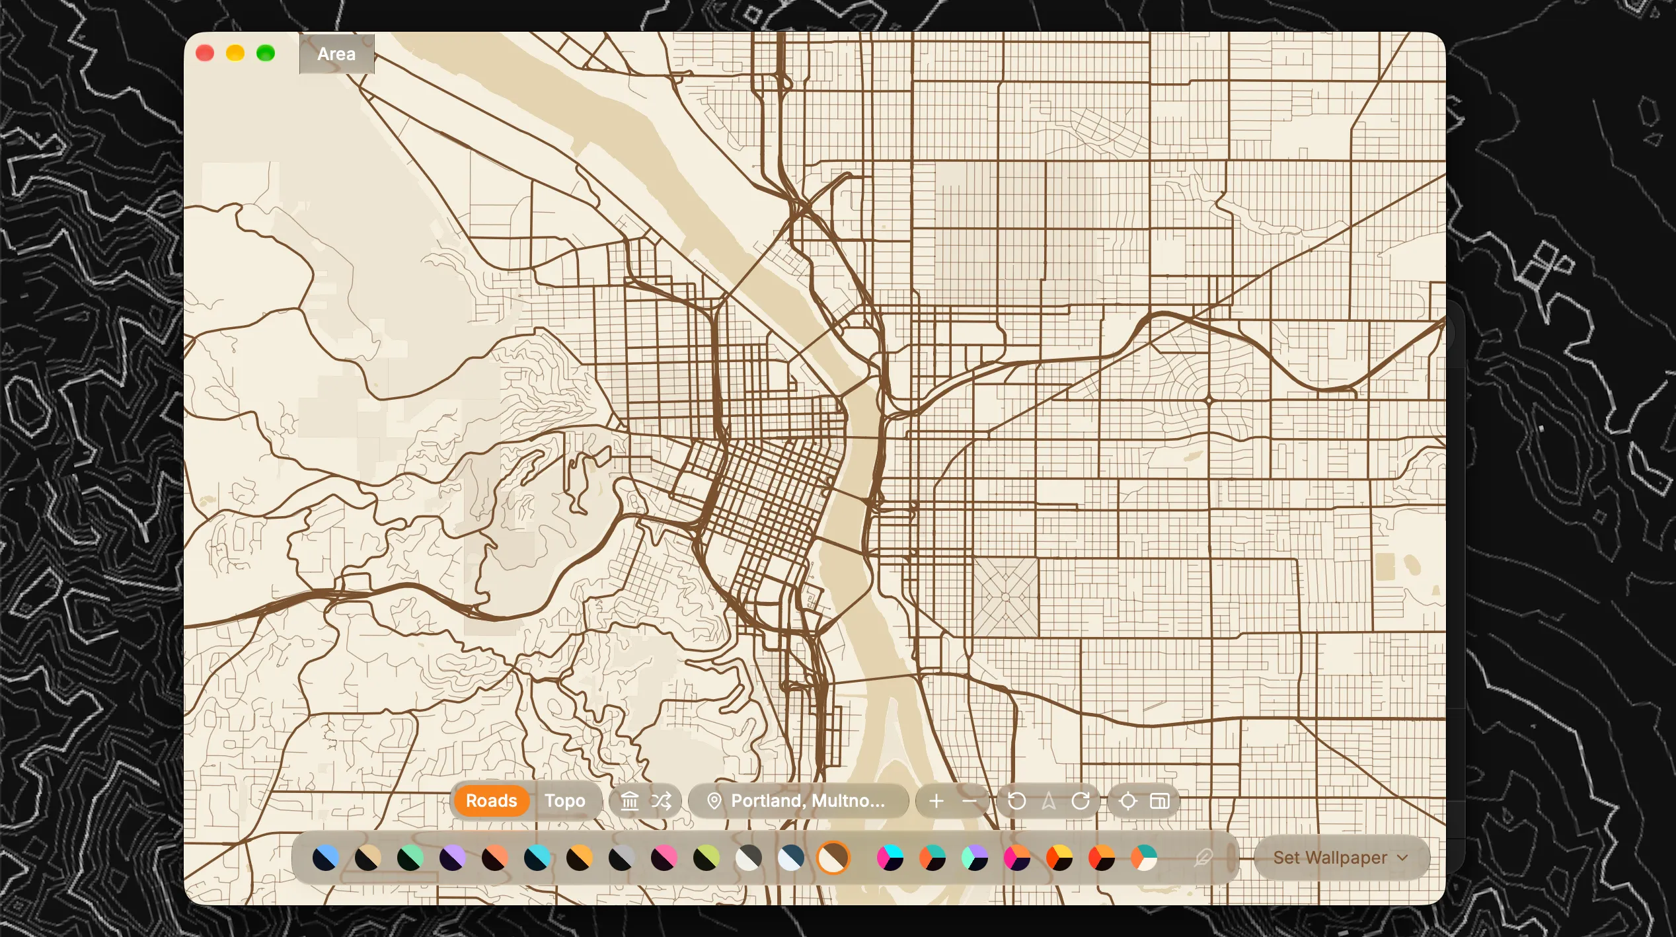Viewport: 1676px width, 937px height.
Task: Pick the red-orange, yellow and black swatch
Action: point(1059,858)
